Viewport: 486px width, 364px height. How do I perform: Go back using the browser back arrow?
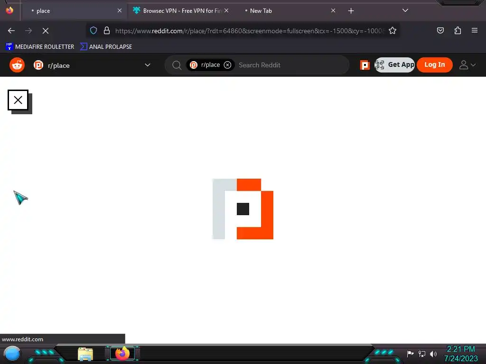[11, 31]
